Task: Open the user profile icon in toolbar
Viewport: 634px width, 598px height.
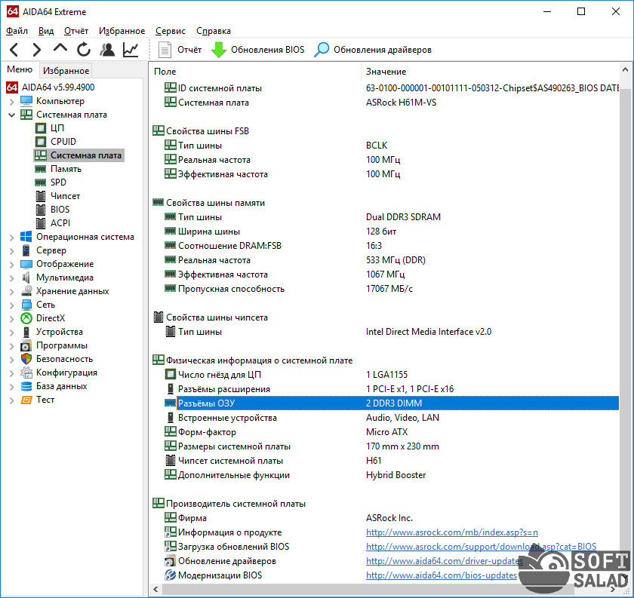Action: point(107,50)
